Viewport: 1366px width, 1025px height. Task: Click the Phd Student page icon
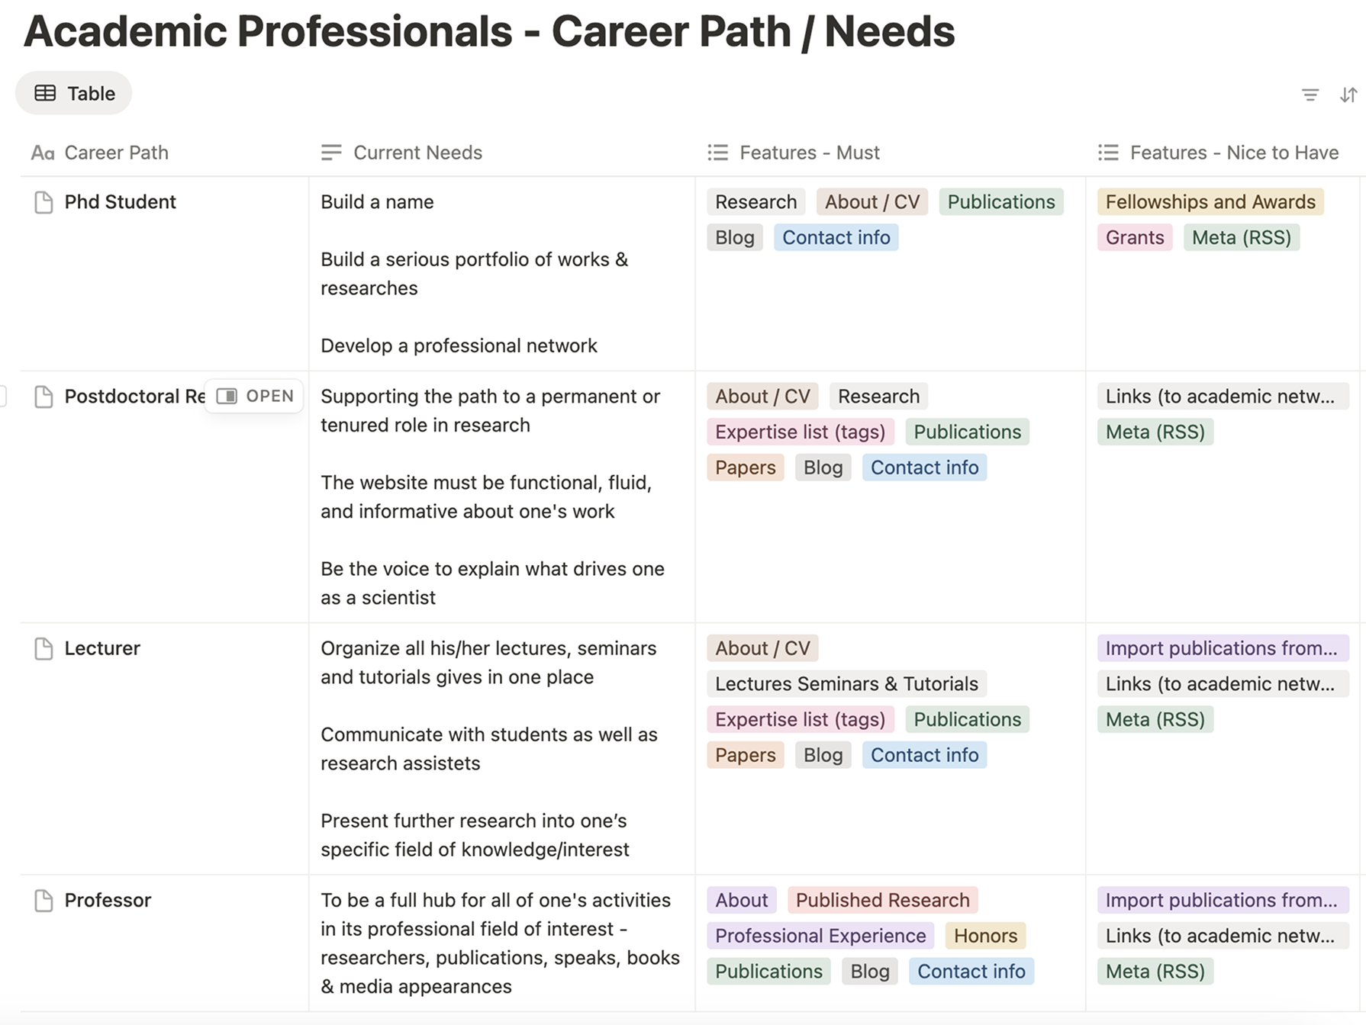click(43, 202)
